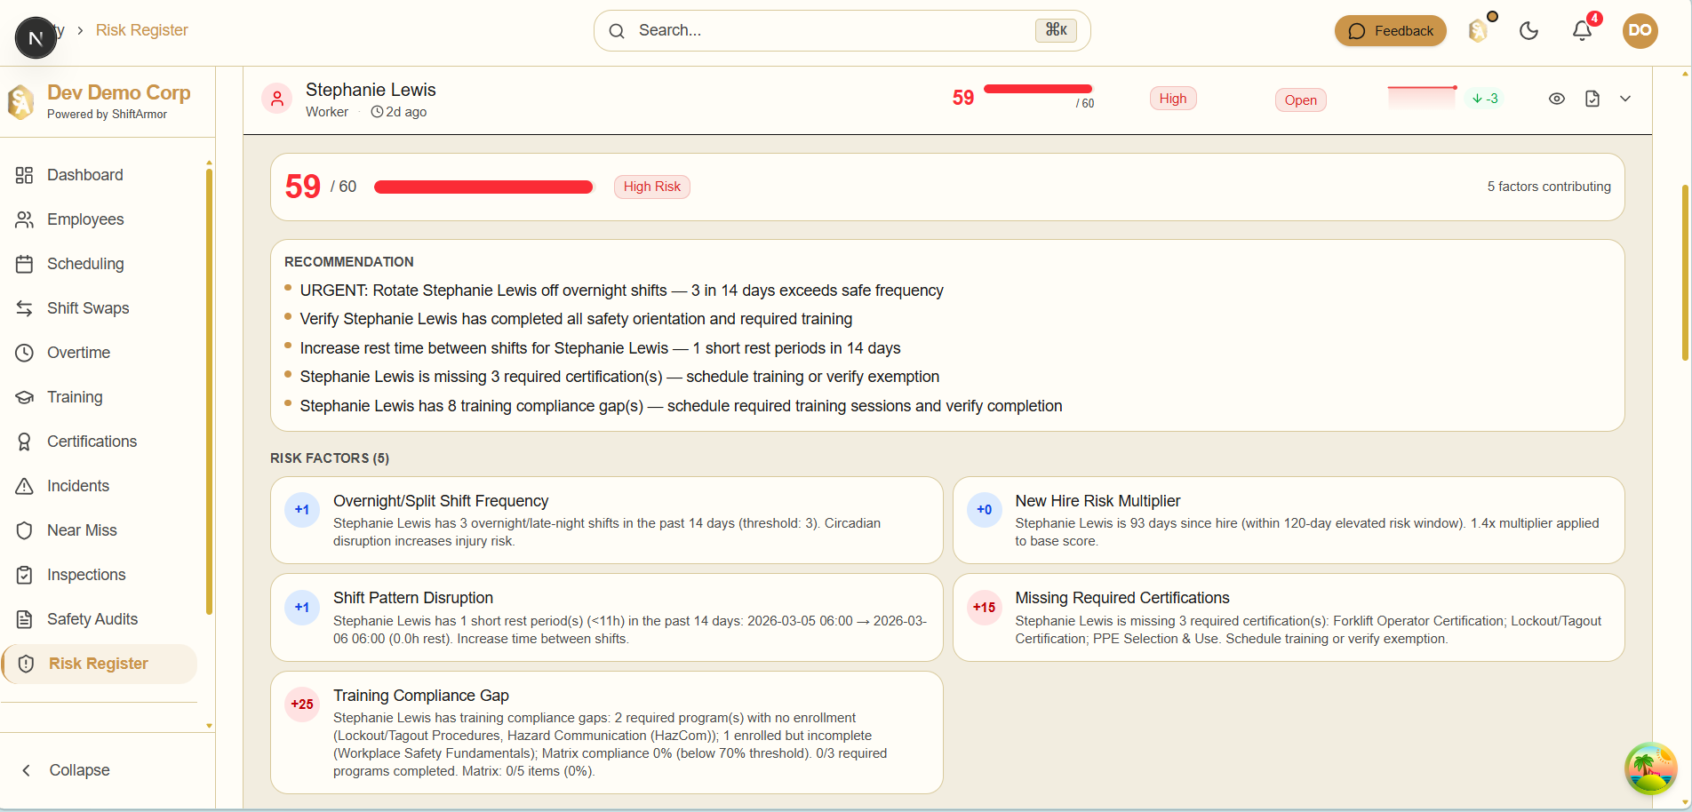Viewport: 1692px width, 812px height.
Task: Open notifications bell
Action: [x=1582, y=31]
